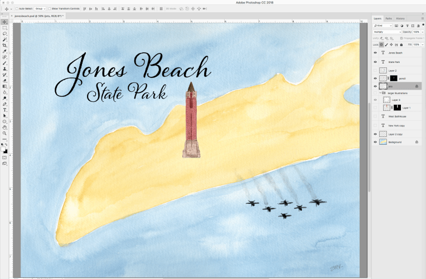This screenshot has height=279, width=426.
Task: Select the Hand tool
Action: point(4,128)
